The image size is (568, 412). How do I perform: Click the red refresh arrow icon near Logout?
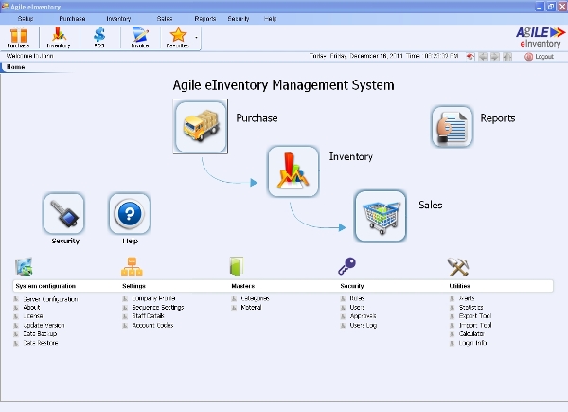pos(470,57)
